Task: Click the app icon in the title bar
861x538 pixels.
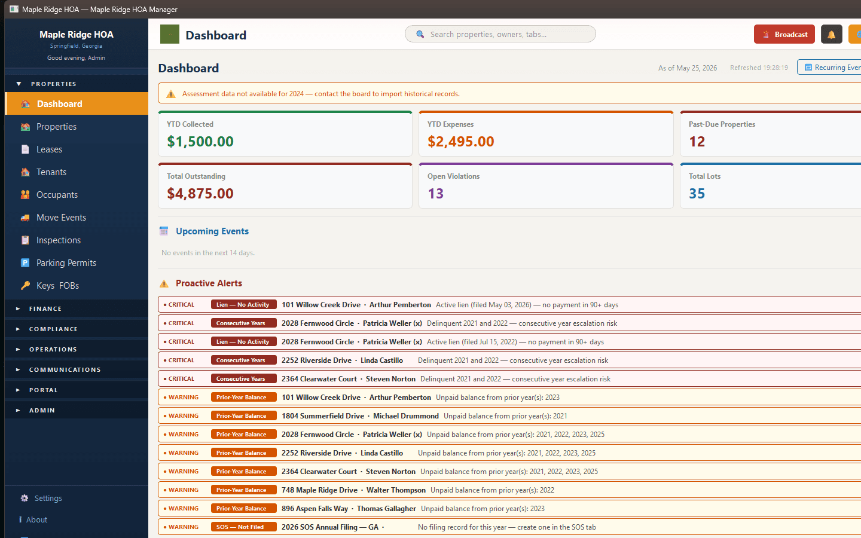Action: (14, 9)
